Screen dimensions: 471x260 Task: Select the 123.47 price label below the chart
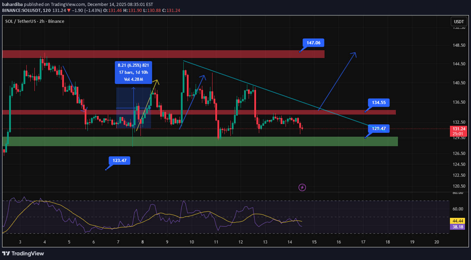(x=119, y=160)
